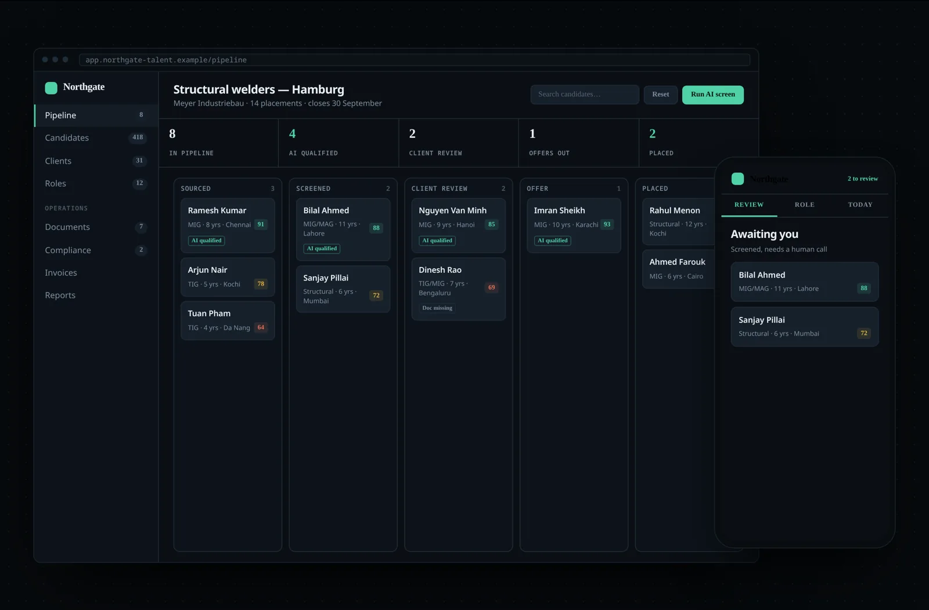
Task: Click the 'CLIENT REVIEW' stat tile at the top
Action: click(459, 143)
